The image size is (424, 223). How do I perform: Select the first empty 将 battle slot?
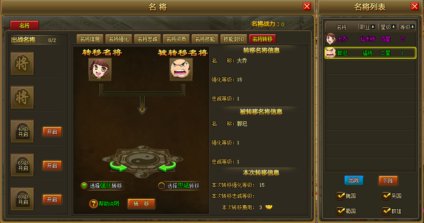[22, 63]
